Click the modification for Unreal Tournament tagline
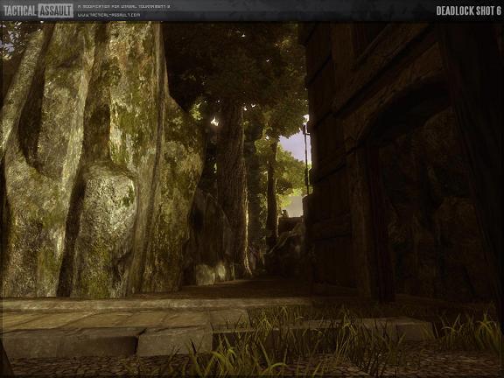Screen dimensions: 504x378 coord(123,6)
